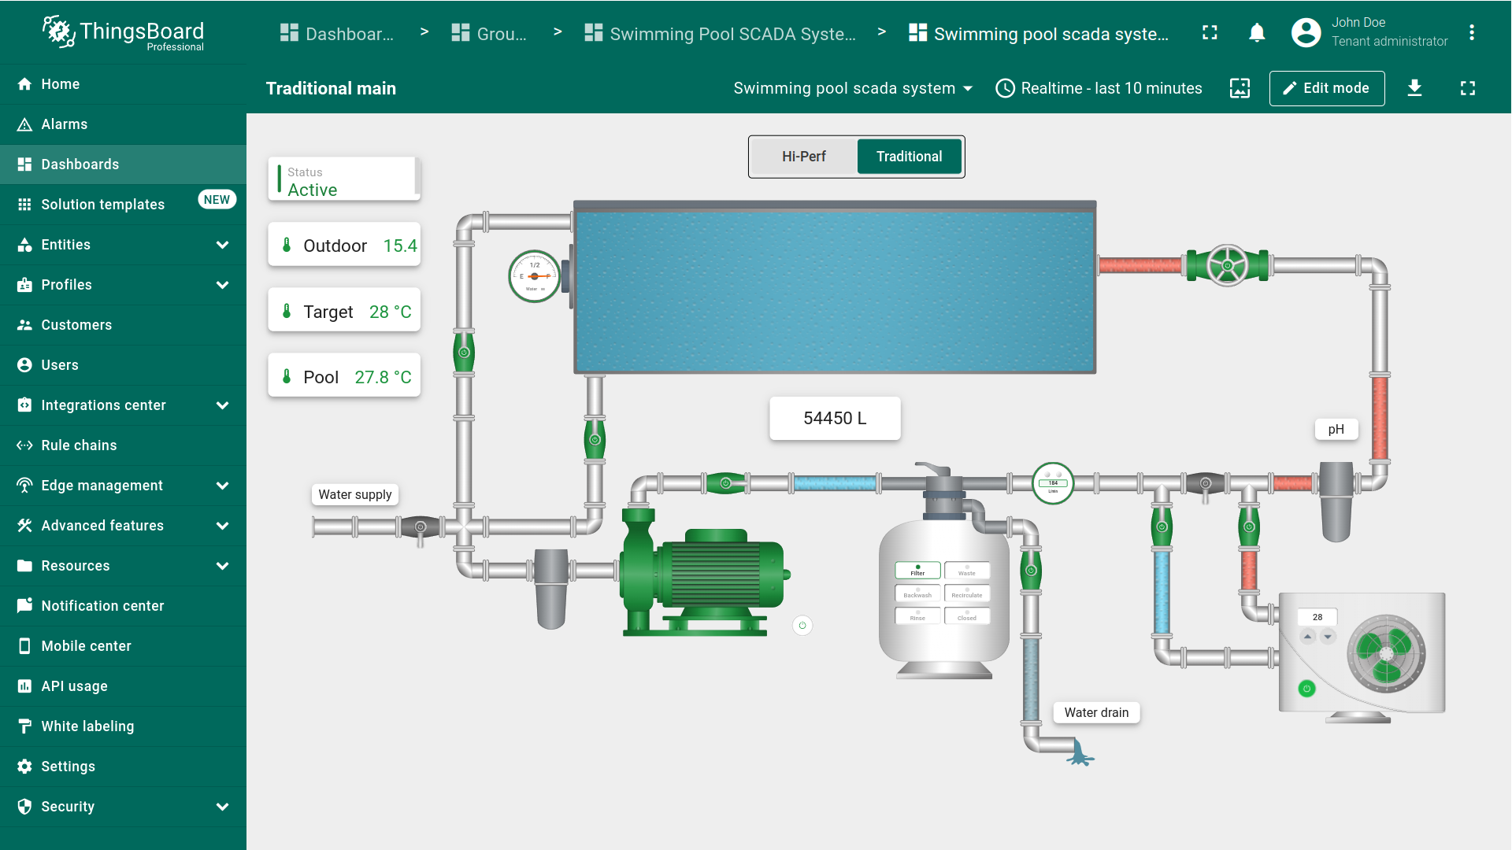Increase heat pump temperature with up arrow
The width and height of the screenshot is (1512, 850).
coord(1308,636)
